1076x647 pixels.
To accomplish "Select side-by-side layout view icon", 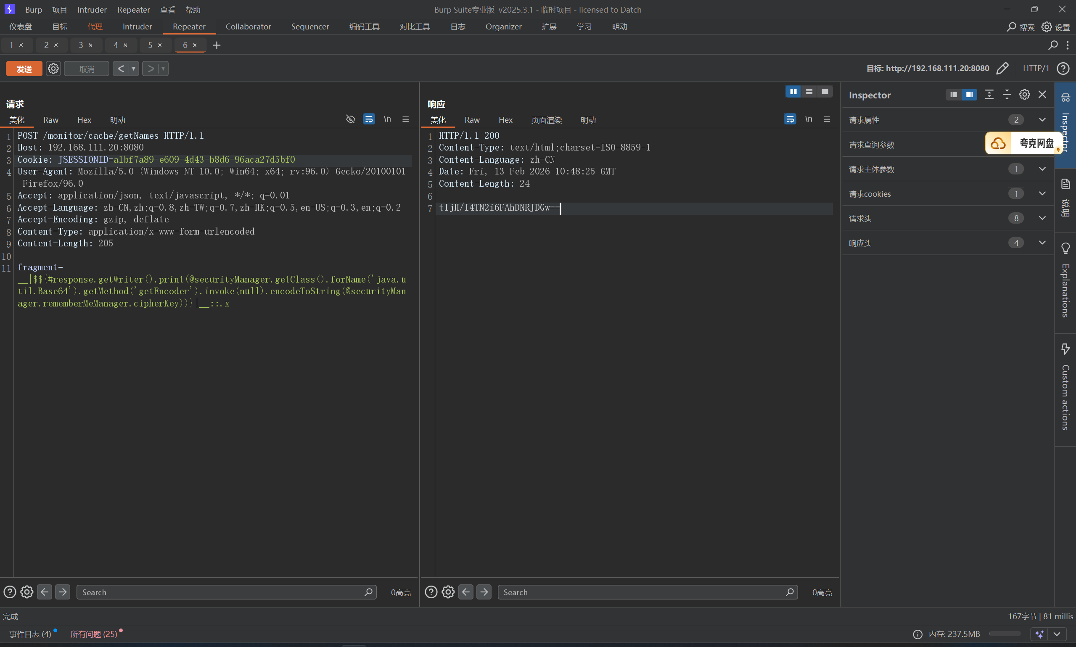I will click(x=793, y=92).
